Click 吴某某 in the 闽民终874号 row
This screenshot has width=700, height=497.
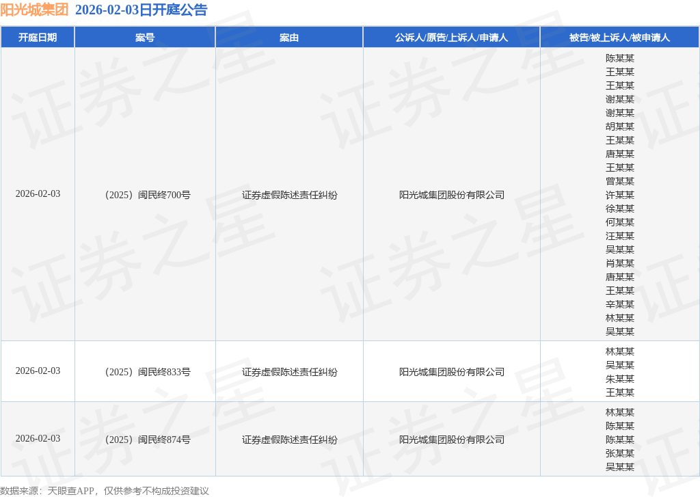tap(619, 467)
